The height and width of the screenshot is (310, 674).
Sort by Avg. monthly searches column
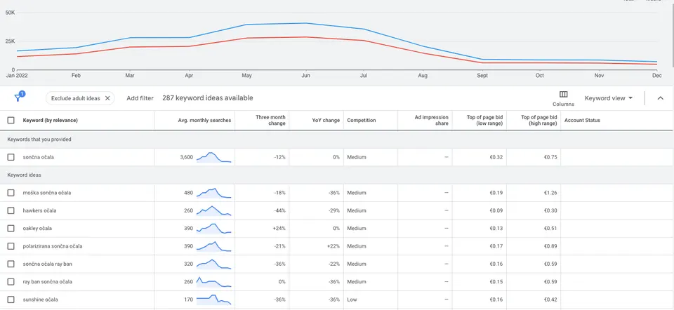pos(204,121)
